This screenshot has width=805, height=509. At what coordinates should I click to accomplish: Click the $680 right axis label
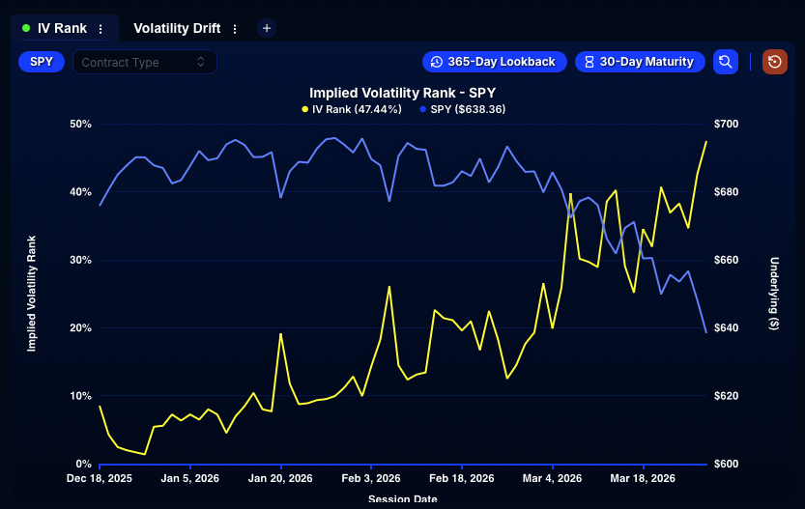coord(727,192)
